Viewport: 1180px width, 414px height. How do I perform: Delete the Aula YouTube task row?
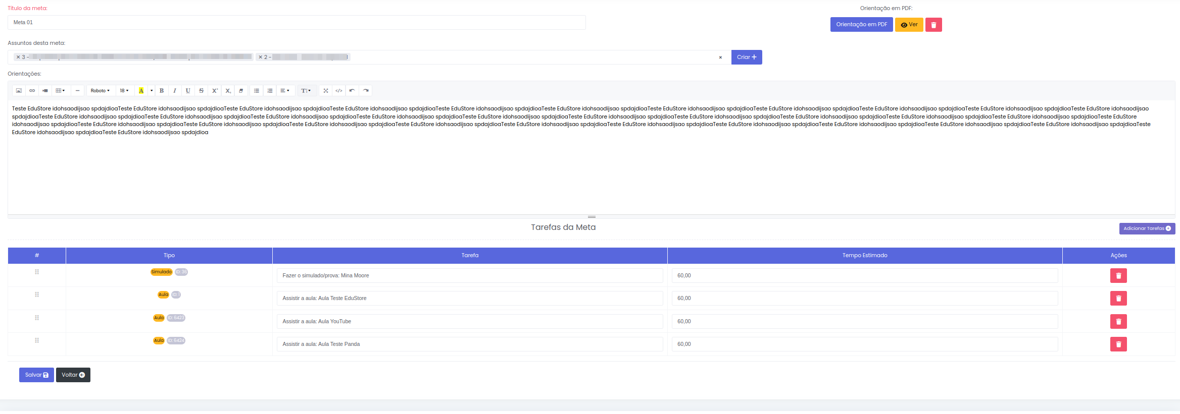(x=1118, y=322)
